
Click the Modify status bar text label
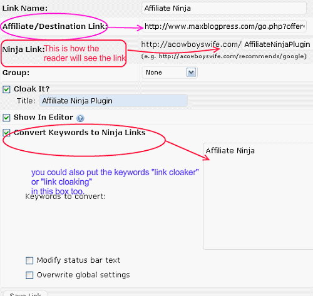[x=78, y=260]
